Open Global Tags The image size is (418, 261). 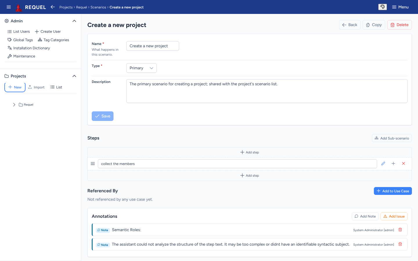coord(20,40)
